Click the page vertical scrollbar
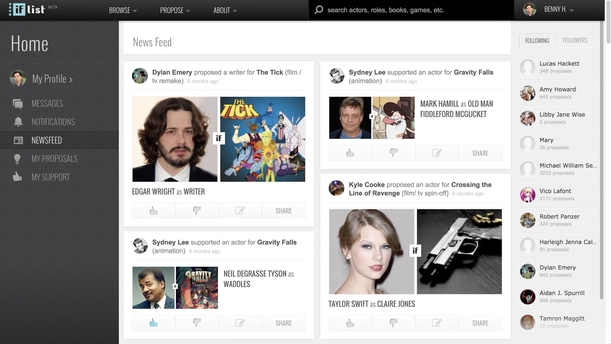The height and width of the screenshot is (344, 611). click(x=607, y=160)
